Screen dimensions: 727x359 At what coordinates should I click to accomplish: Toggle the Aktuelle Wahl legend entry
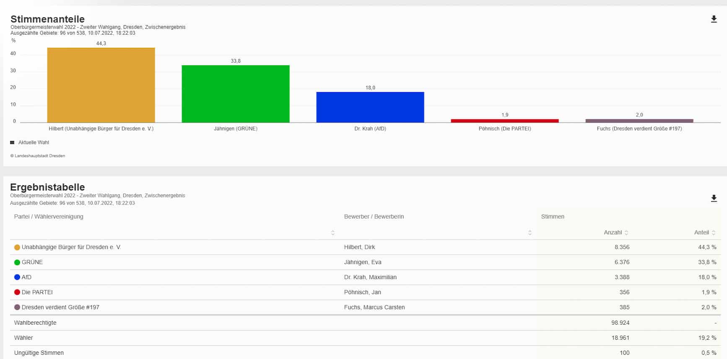(x=30, y=143)
